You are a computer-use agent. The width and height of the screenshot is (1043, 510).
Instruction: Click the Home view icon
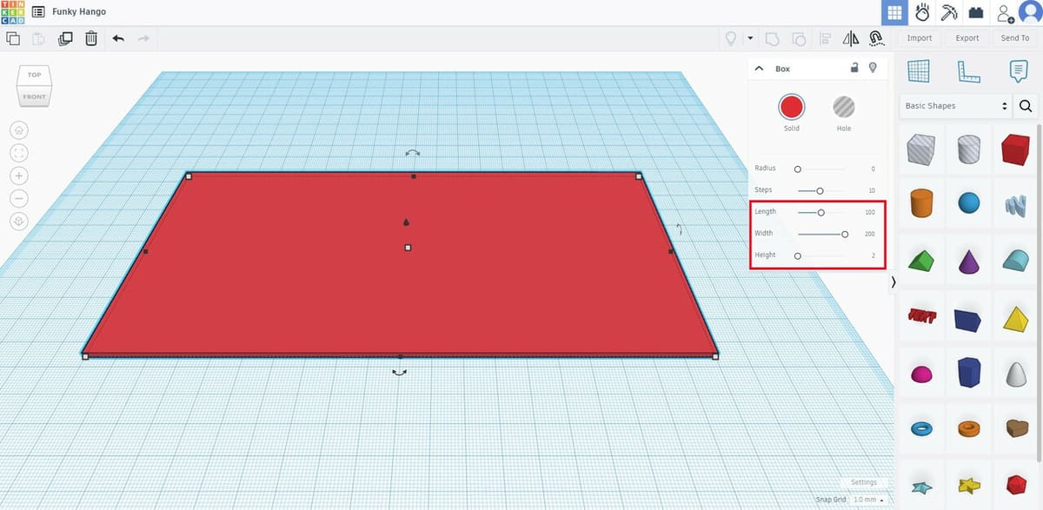coord(19,129)
